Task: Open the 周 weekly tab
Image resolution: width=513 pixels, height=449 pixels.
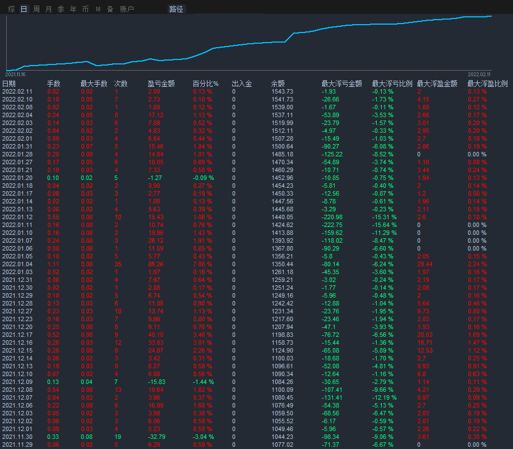Action: click(36, 9)
